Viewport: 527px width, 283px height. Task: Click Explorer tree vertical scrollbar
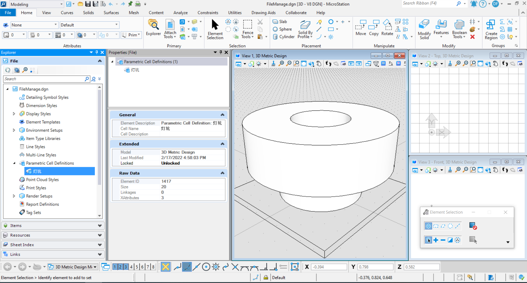pyautogui.click(x=100, y=151)
